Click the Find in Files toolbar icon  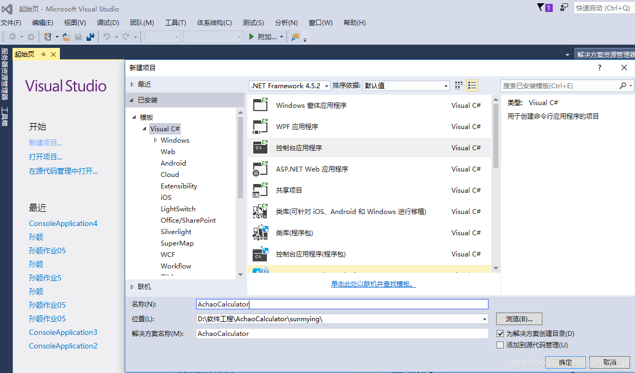295,37
